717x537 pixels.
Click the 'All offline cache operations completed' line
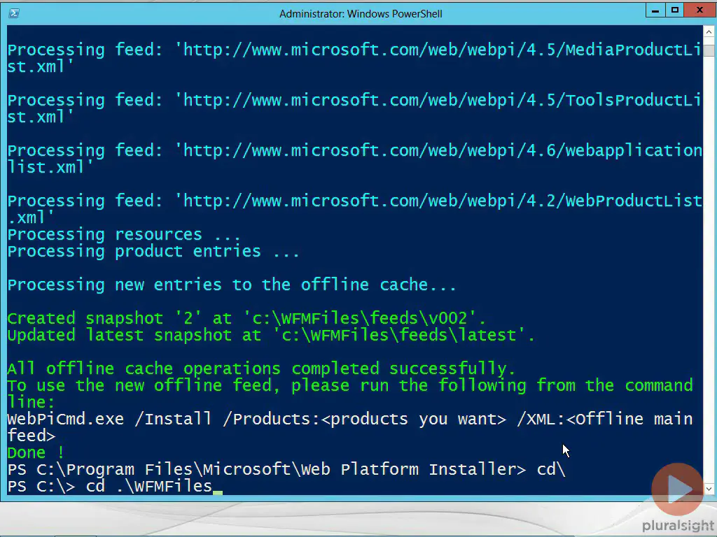pos(262,368)
